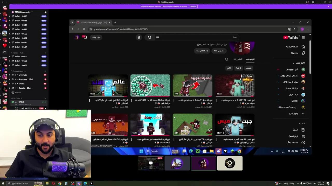The image size is (332, 186).
Task: Click the YouTube Create button
Action: click(x=96, y=37)
